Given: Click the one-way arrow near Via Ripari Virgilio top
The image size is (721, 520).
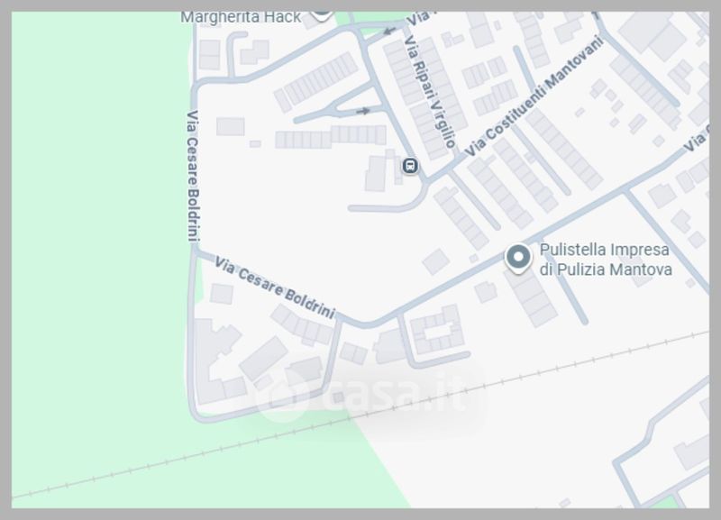Looking at the screenshot, I should pos(389,32).
